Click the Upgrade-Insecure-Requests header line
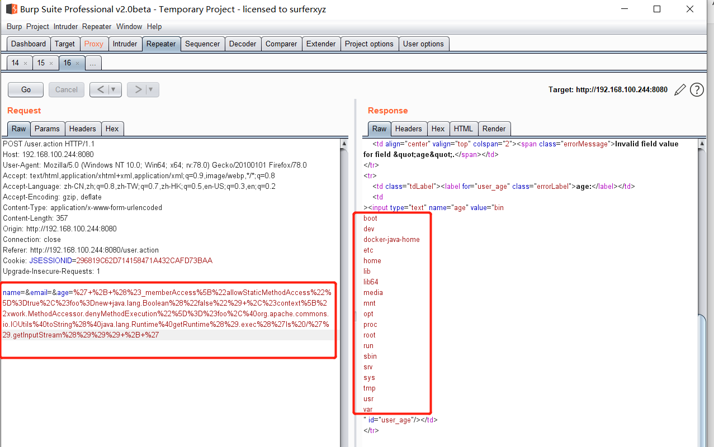Image resolution: width=714 pixels, height=447 pixels. click(x=51, y=271)
